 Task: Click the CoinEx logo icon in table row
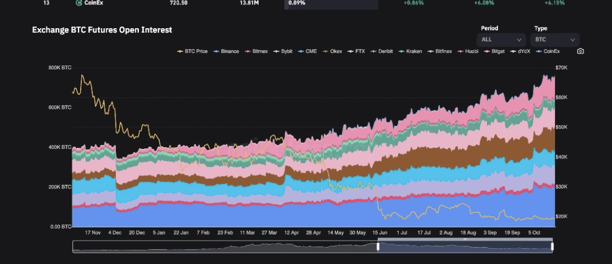point(78,3)
